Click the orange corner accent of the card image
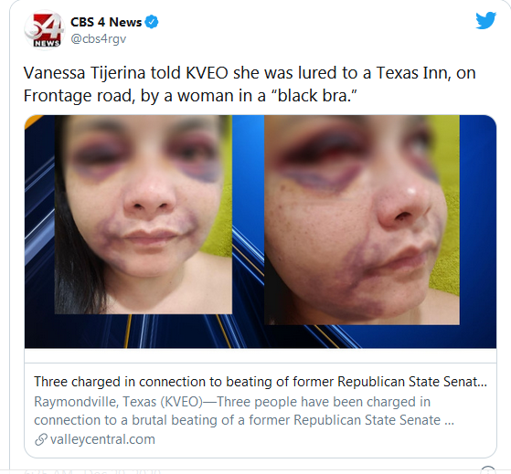The image size is (511, 474). (33, 120)
